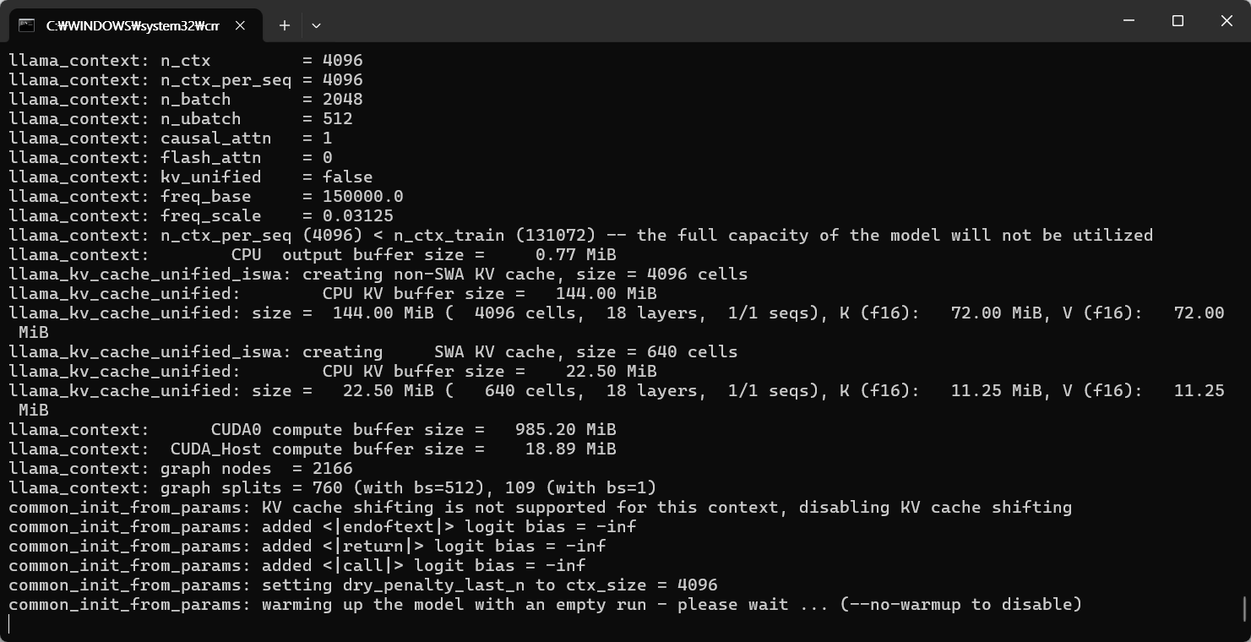Expand the new tab profile dropdown chevron
Viewport: 1251px width, 642px height.
click(x=316, y=25)
